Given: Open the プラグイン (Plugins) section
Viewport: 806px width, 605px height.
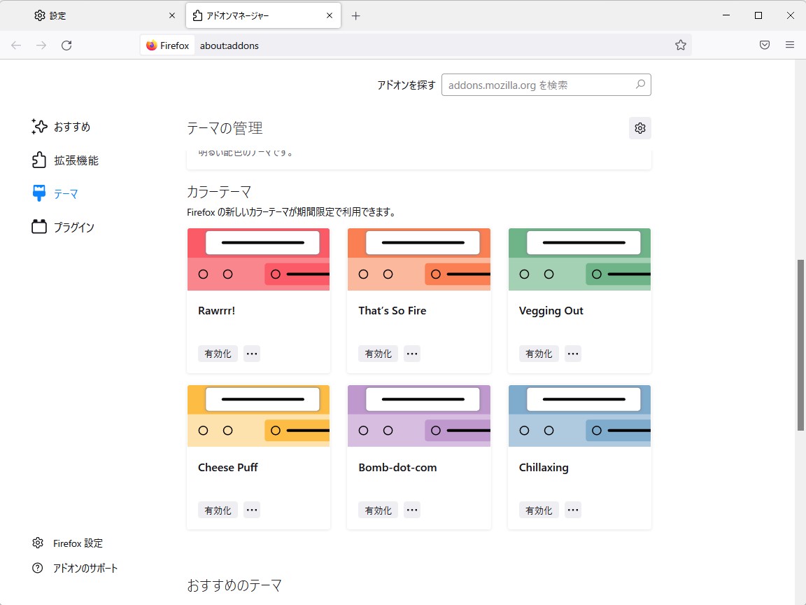Looking at the screenshot, I should pyautogui.click(x=72, y=227).
